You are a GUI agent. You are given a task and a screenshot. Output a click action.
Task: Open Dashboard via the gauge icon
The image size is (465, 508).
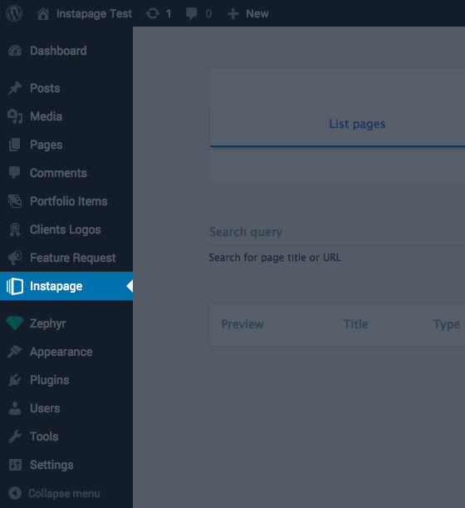pyautogui.click(x=15, y=51)
